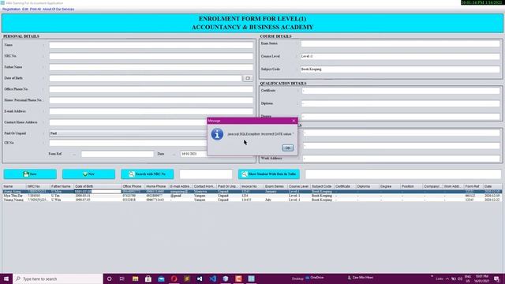The width and height of the screenshot is (505, 284).
Task: Click the Father Name input field
Action: point(151,67)
